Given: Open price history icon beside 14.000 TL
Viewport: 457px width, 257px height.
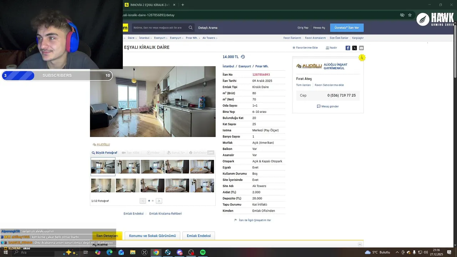Looking at the screenshot, I should click(x=243, y=57).
